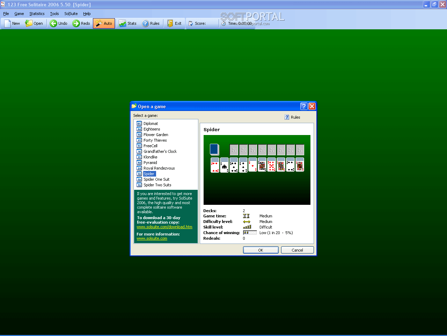Click the Pyramid game icon
Viewport: 447px width, 336px height.
pos(139,163)
